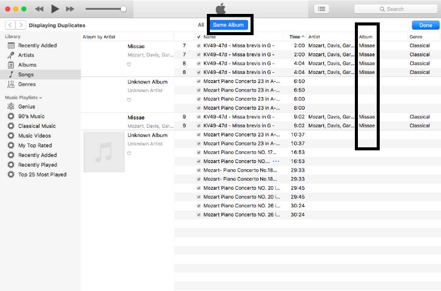441x291 pixels.
Task: Uncheck the first Piano Concerto NO. 26 at 30:24
Action: pos(199,206)
